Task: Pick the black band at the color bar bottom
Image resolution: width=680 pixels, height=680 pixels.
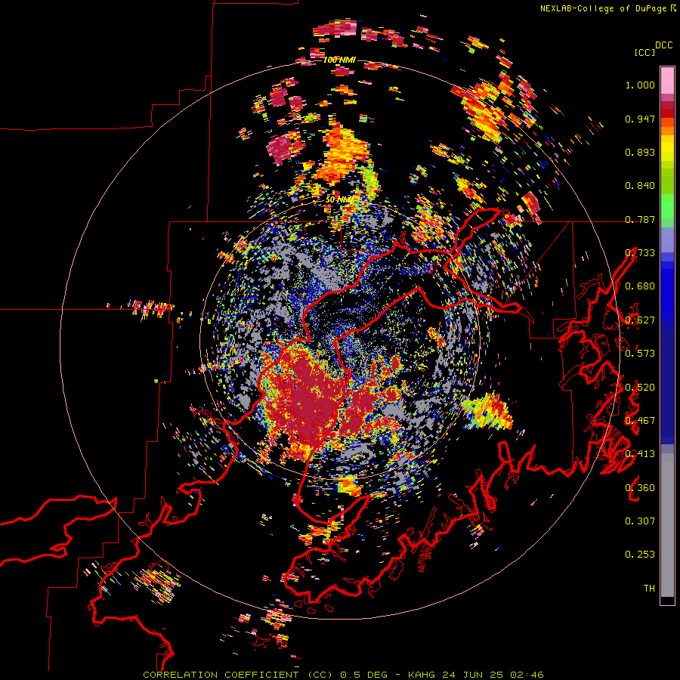Action: click(667, 601)
